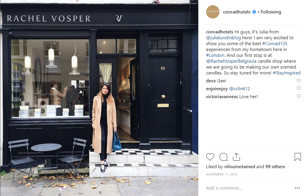Save the post with the bookmark icon

[298, 157]
